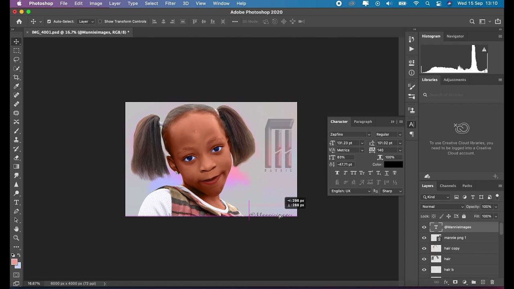Open the Paragraph panel icon in dock
Screen dimensions: 514x289
(412, 134)
